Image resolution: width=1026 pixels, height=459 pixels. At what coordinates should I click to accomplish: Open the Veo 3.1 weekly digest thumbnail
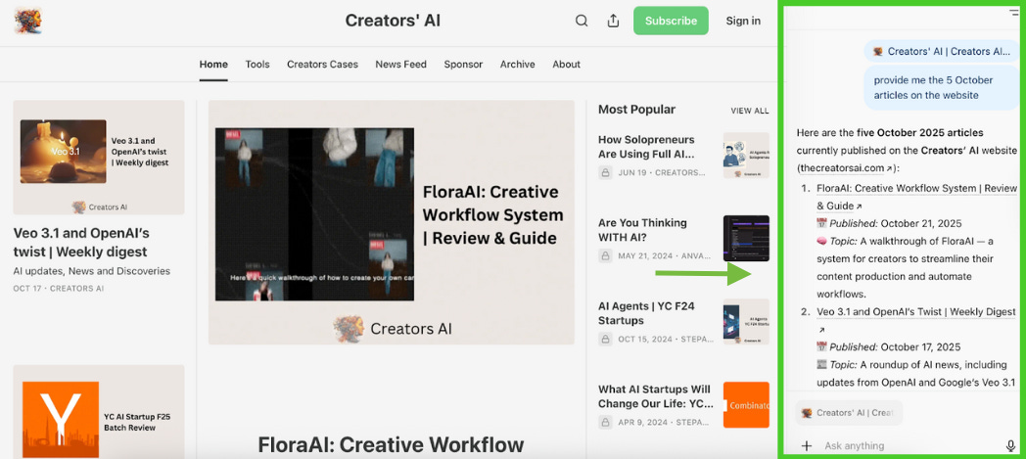coord(99,157)
